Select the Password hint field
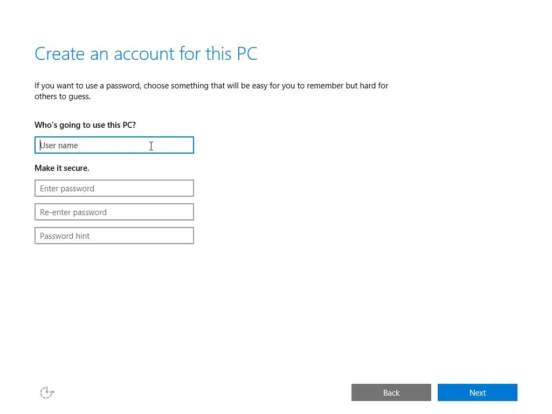This screenshot has width=552, height=414. click(x=114, y=236)
